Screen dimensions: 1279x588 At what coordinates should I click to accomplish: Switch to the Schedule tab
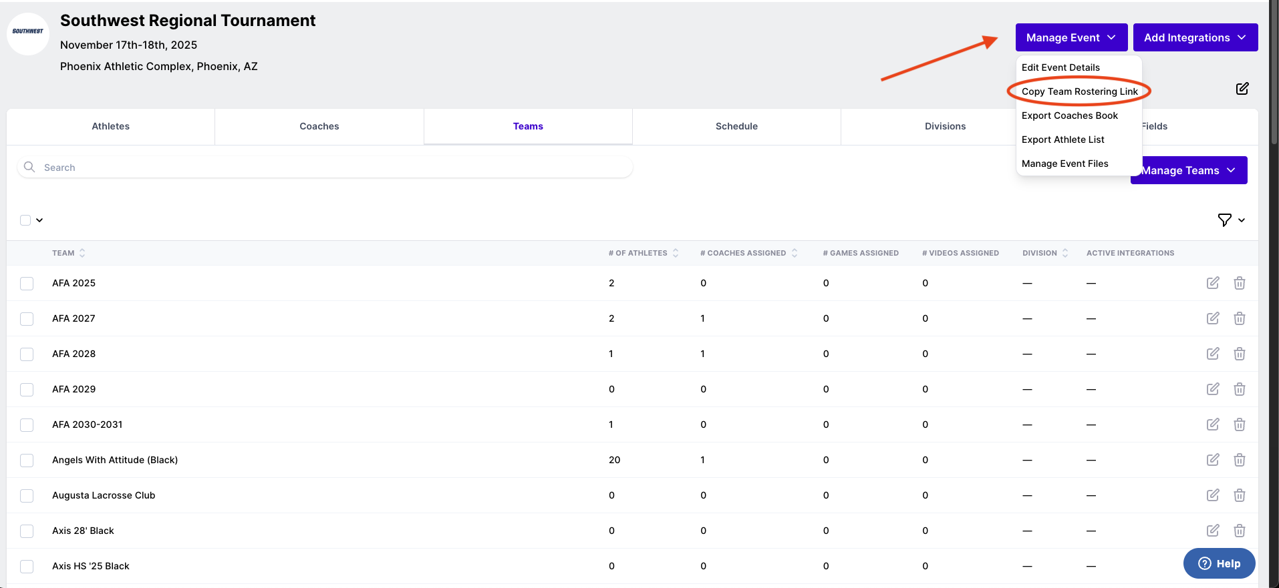click(x=736, y=126)
